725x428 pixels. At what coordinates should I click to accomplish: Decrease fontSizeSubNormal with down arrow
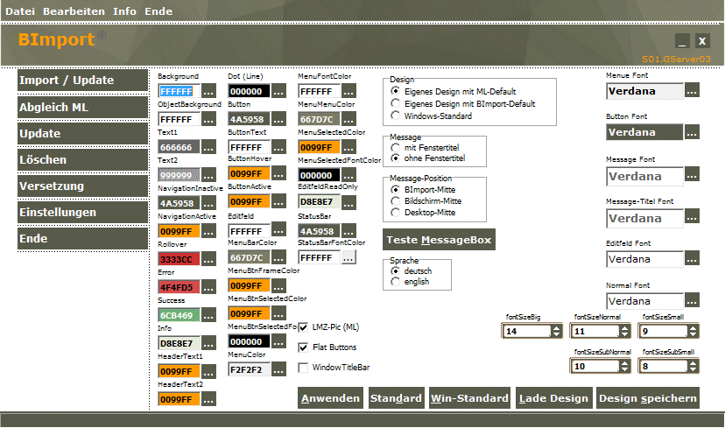pos(624,369)
